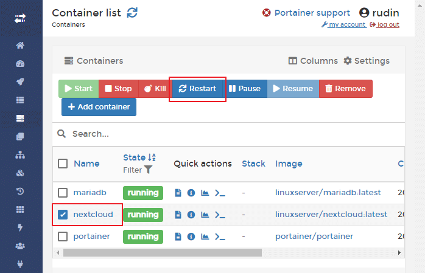Sort the table by Name column

(86, 164)
